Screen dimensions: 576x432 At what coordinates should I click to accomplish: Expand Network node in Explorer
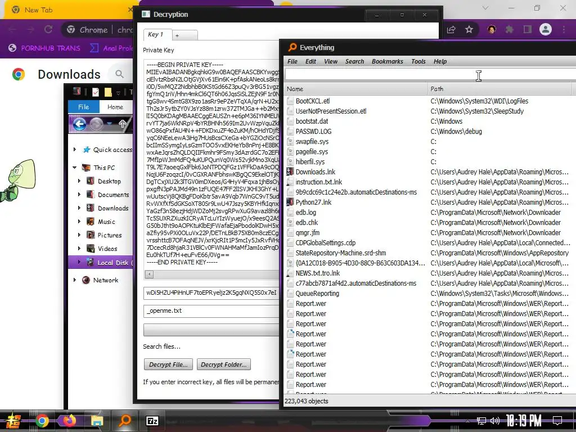tap(75, 280)
